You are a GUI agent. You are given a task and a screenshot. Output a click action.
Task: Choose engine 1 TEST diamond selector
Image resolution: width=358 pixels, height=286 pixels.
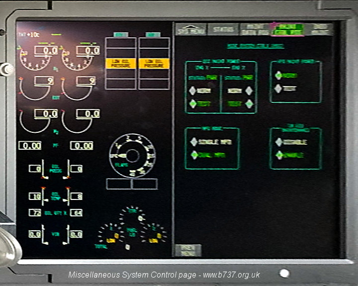194,104
